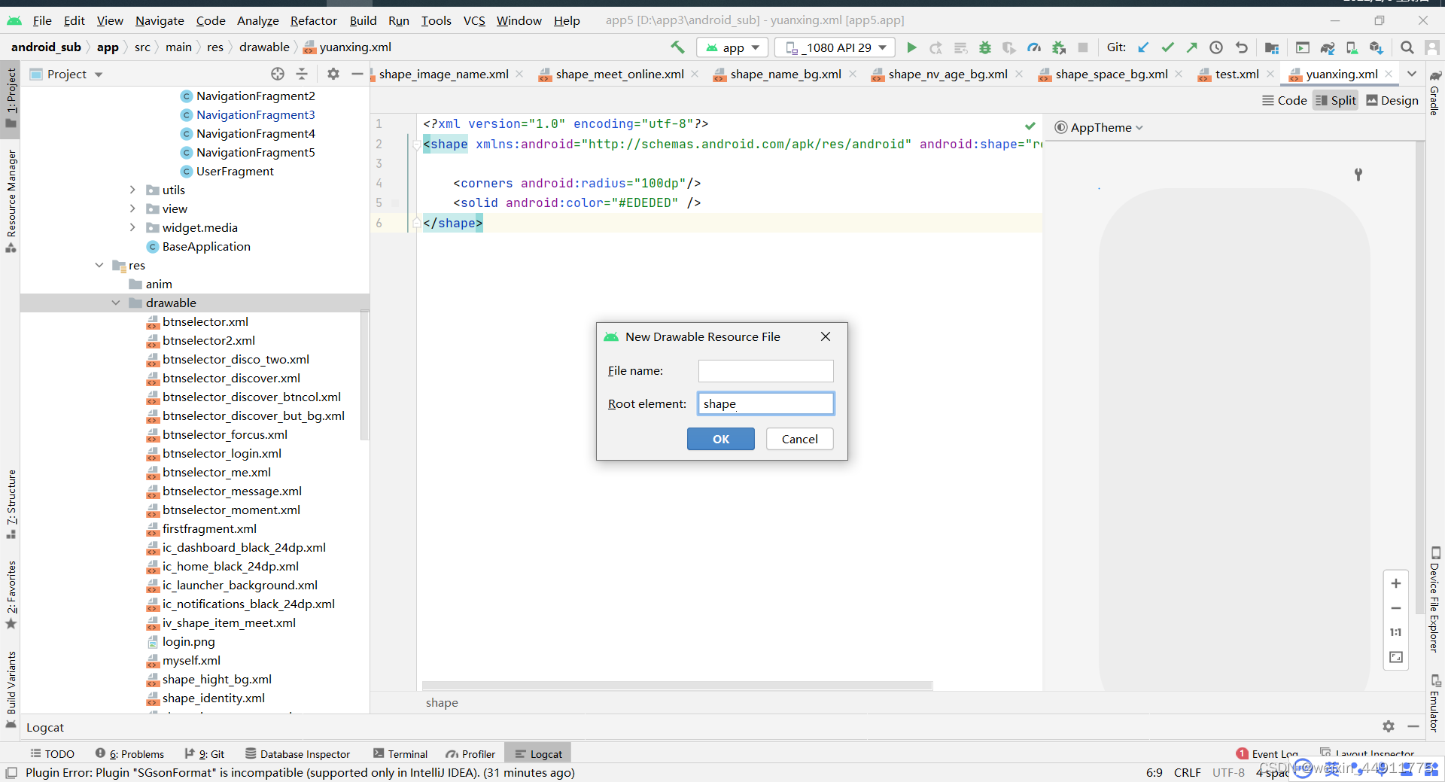1445x782 pixels.
Task: Open the Profile app icon
Action: 1034,47
